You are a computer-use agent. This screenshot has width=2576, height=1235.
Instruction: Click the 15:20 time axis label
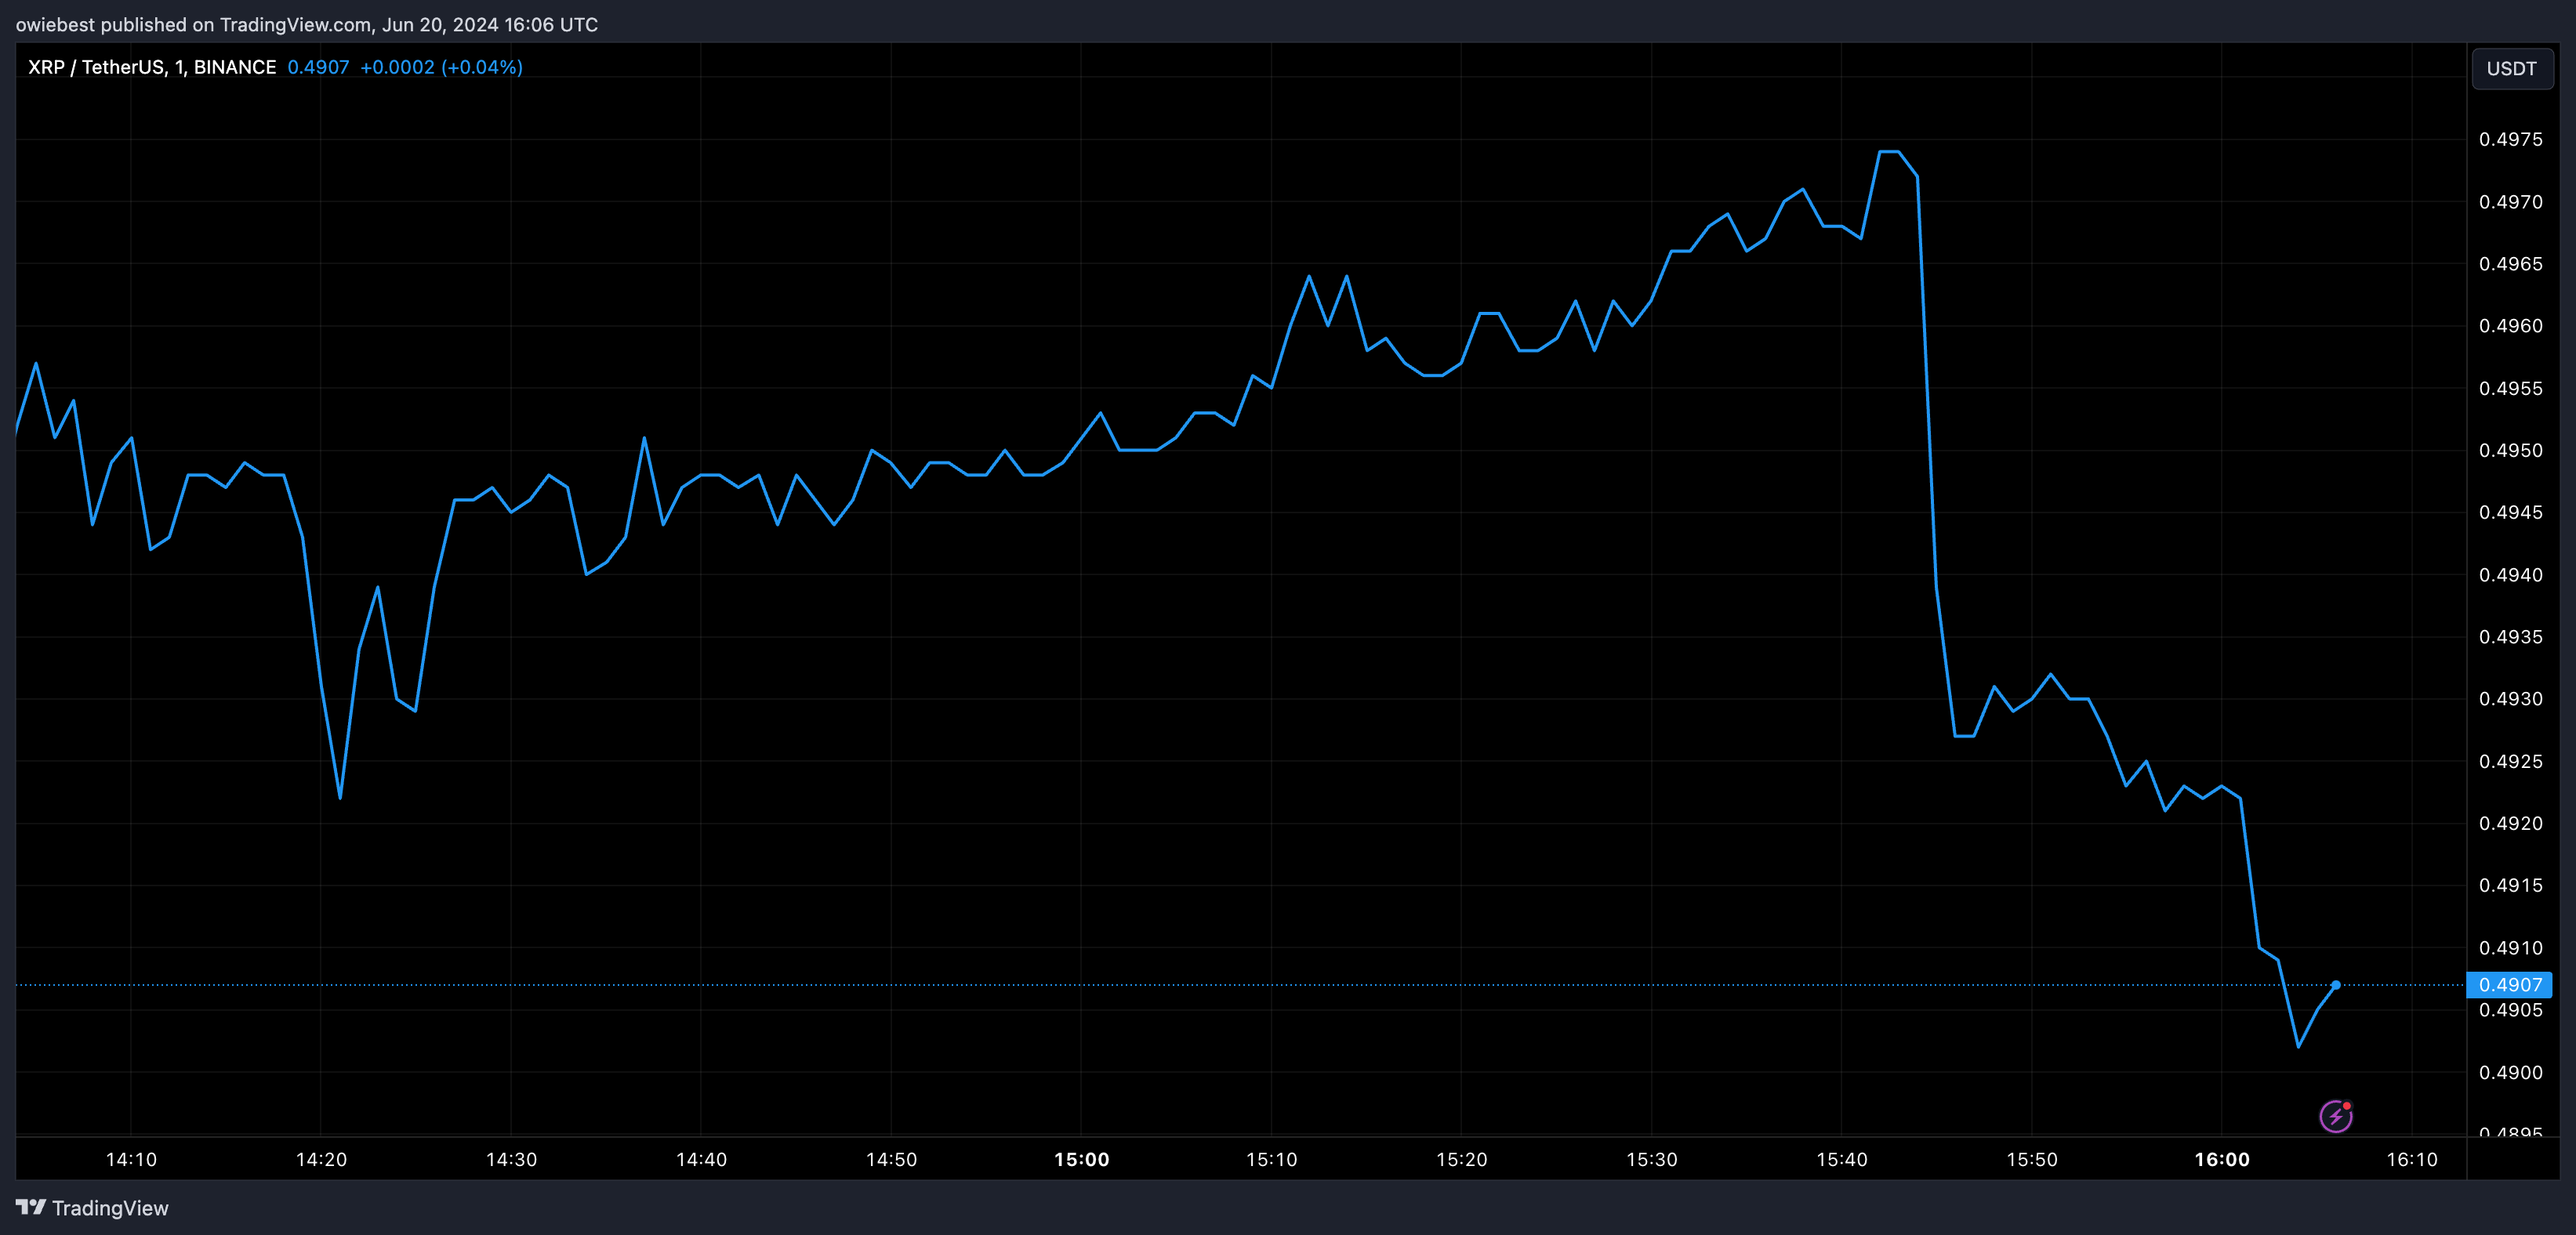tap(1461, 1160)
